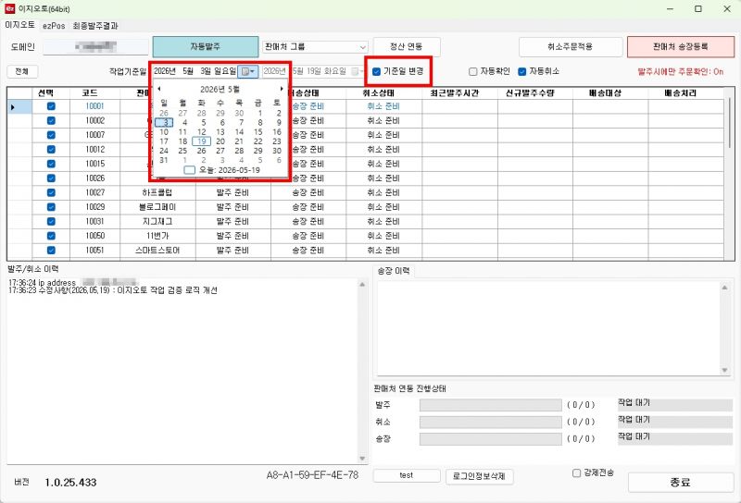Uncheck the 기준일 변경 checkbox
Viewport: 741px width, 503px height.
[376, 72]
